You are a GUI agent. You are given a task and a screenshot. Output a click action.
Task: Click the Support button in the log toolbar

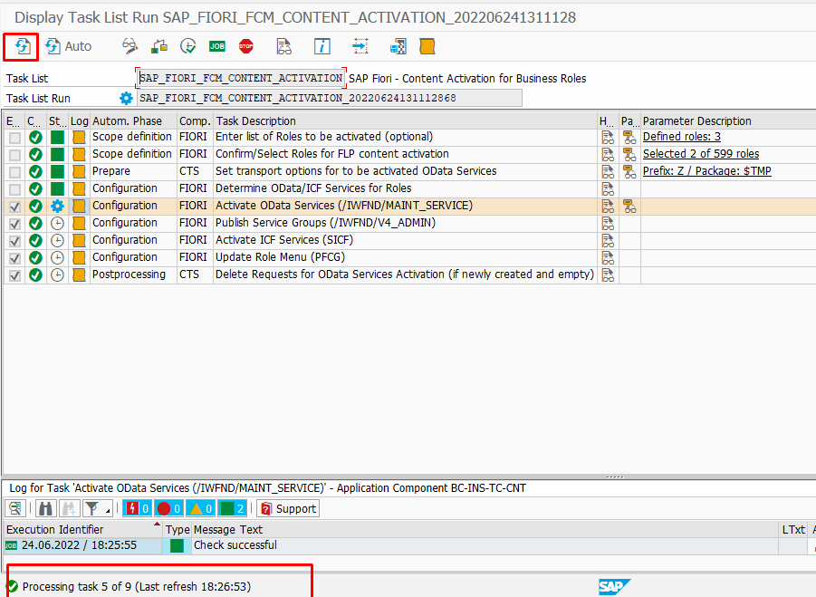tap(288, 508)
